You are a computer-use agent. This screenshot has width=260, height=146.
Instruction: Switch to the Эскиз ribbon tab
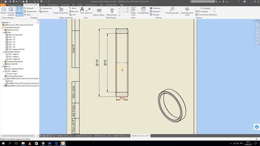(43, 5)
